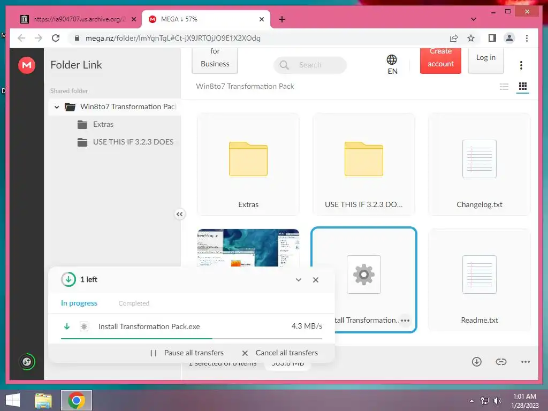This screenshot has height=411, width=548.
Task: Click Install Transformation Pack.exe transfer row
Action: (x=191, y=326)
